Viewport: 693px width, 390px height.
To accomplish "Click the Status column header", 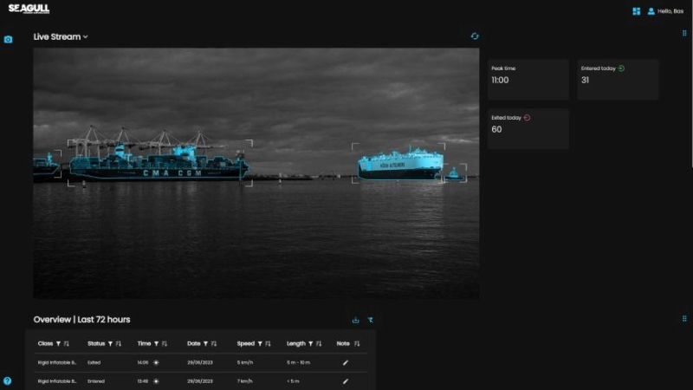I will 96,343.
